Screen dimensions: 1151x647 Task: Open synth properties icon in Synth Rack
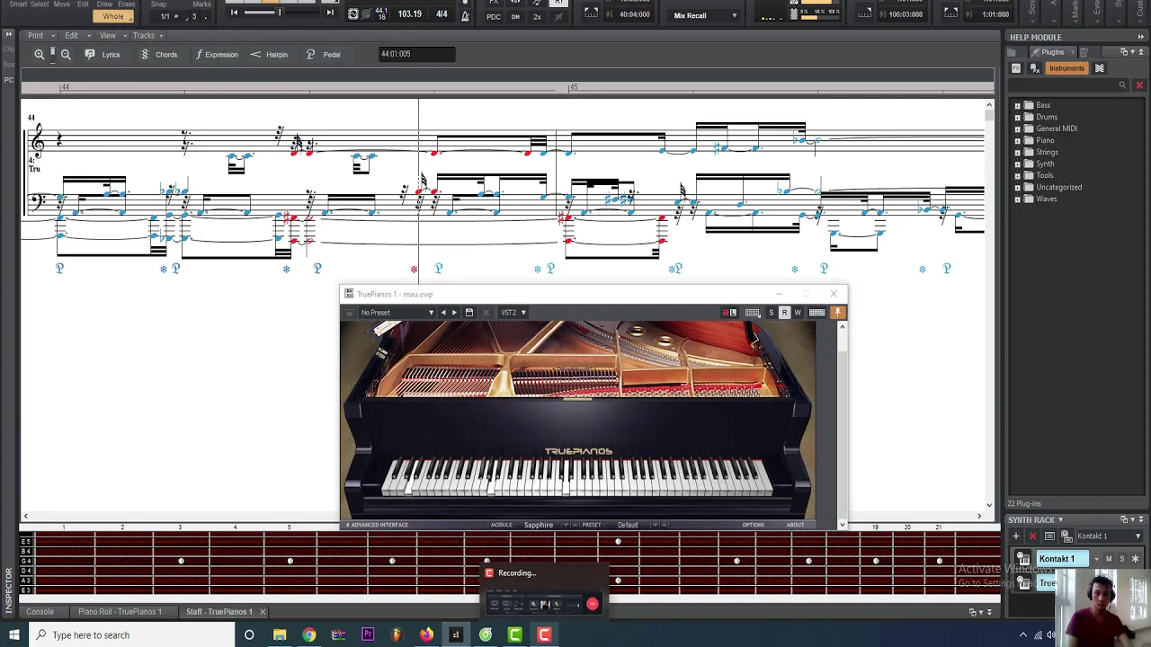click(1049, 536)
